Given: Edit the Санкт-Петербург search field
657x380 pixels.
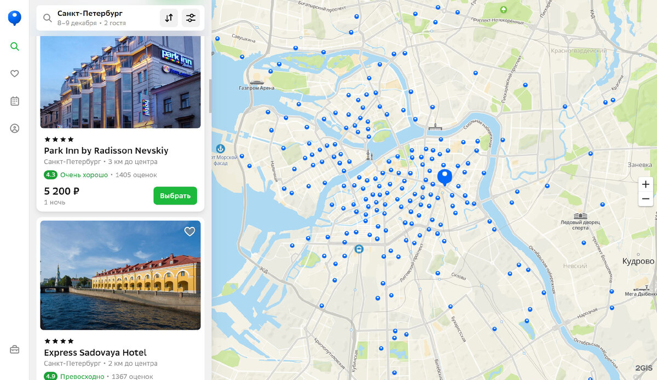Looking at the screenshot, I should 90,13.
